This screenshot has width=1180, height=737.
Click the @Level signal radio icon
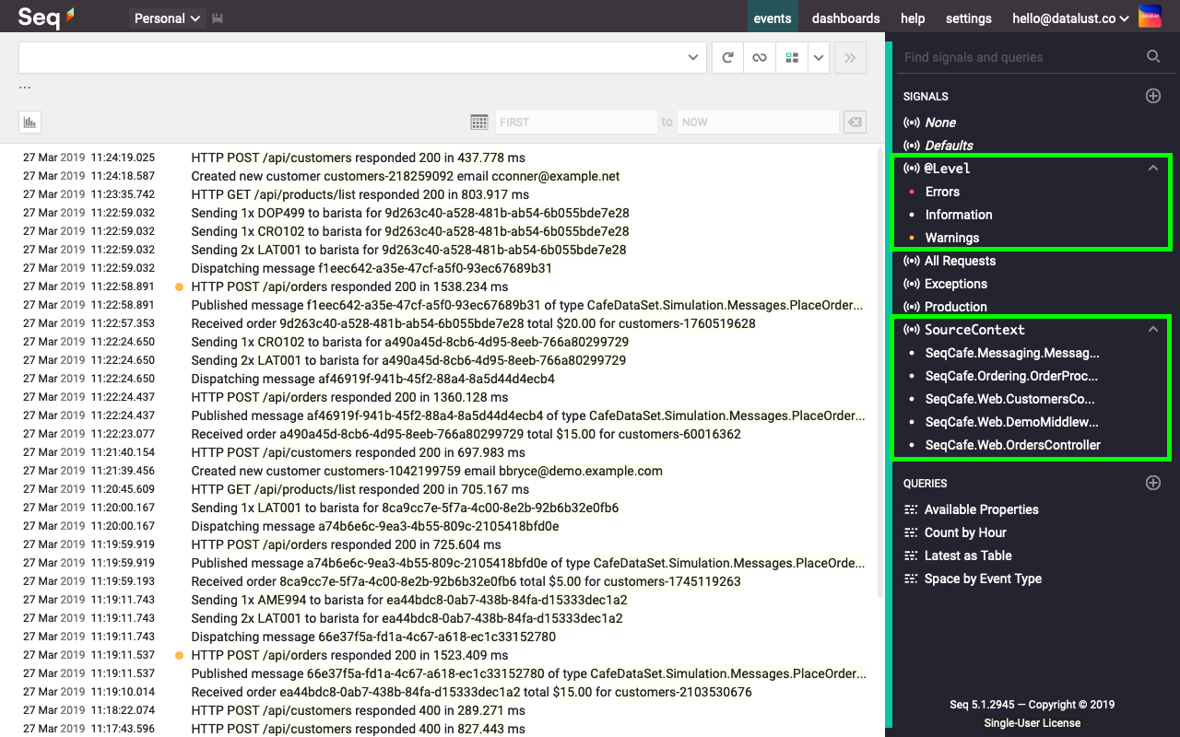(912, 169)
